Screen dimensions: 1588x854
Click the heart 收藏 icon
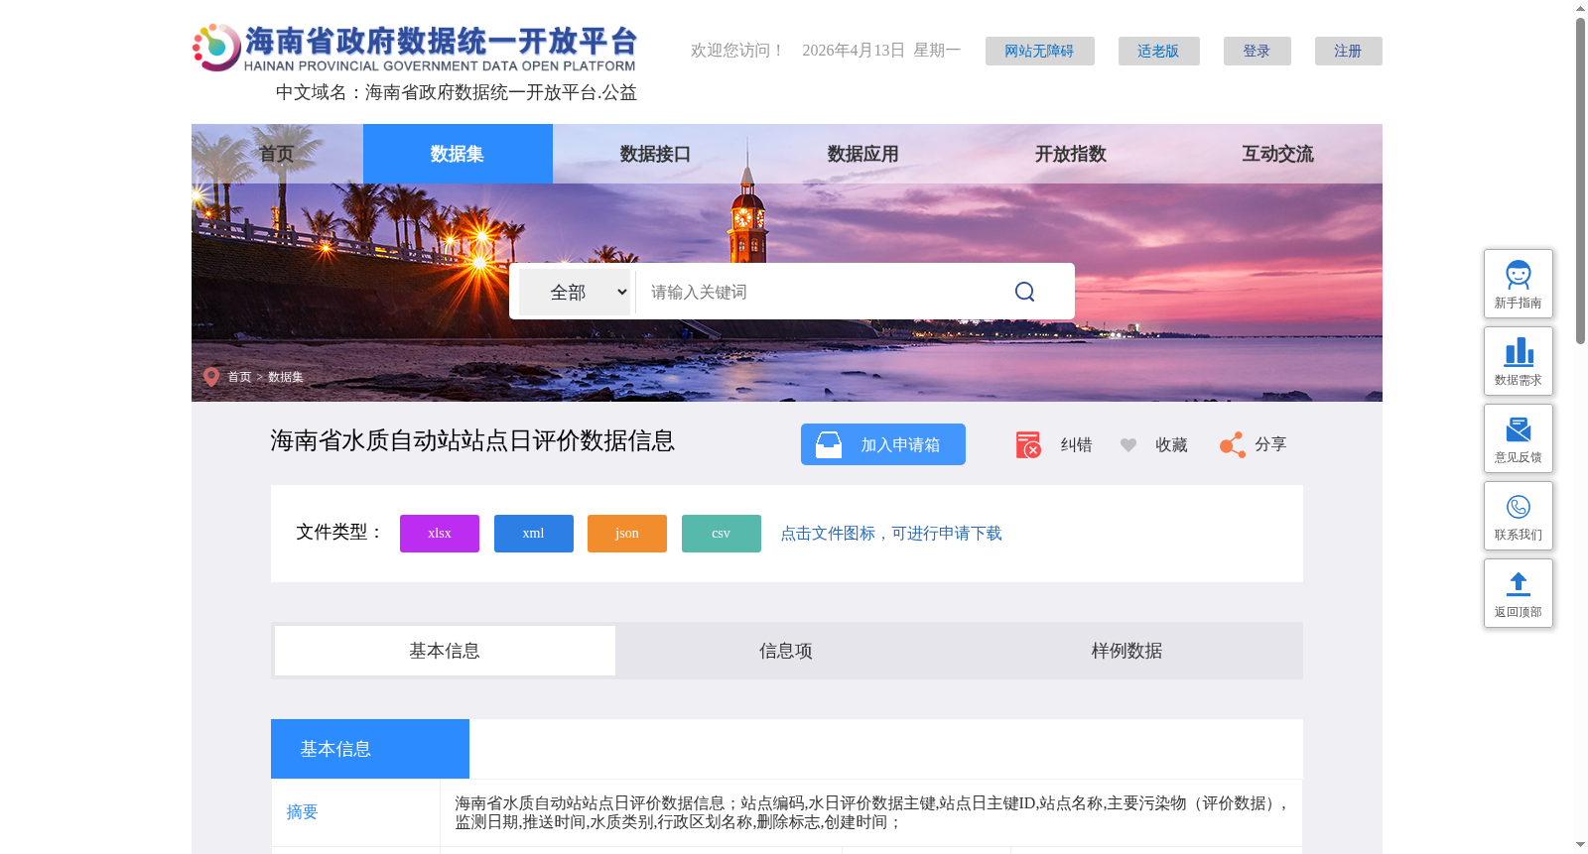(1128, 445)
